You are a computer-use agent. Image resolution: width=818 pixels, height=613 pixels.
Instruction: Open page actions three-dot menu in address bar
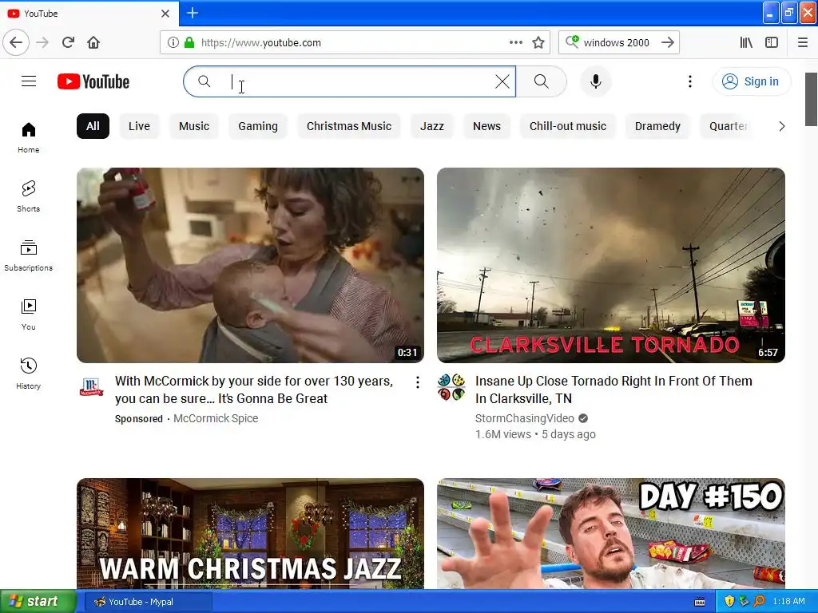(515, 43)
